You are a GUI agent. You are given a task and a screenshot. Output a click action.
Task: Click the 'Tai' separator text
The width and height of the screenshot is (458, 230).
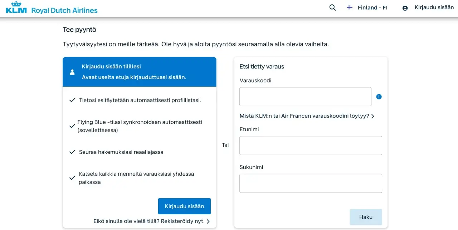point(225,145)
